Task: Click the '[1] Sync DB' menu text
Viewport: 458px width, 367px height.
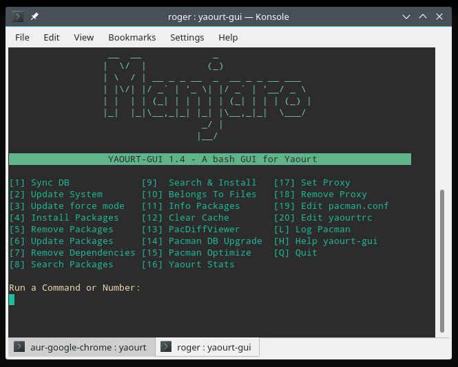Action: point(39,183)
